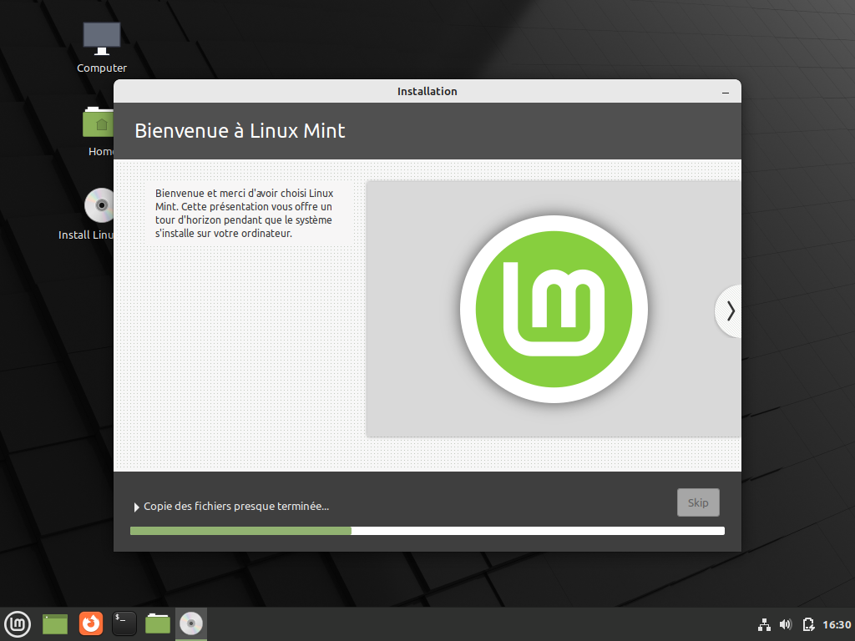The width and height of the screenshot is (855, 641).
Task: Skip the installation slideshow
Action: (x=698, y=502)
